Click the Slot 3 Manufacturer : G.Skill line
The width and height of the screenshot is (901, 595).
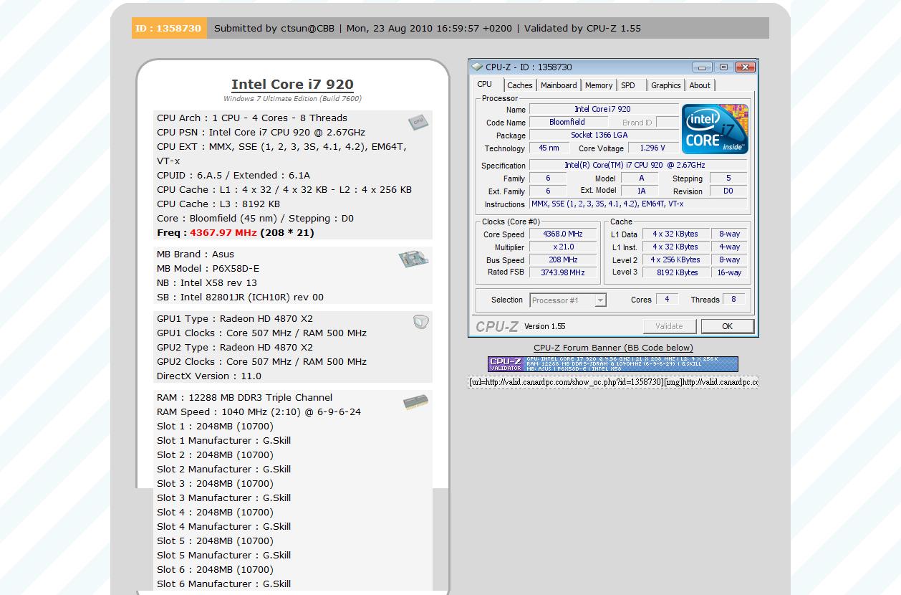click(x=223, y=498)
